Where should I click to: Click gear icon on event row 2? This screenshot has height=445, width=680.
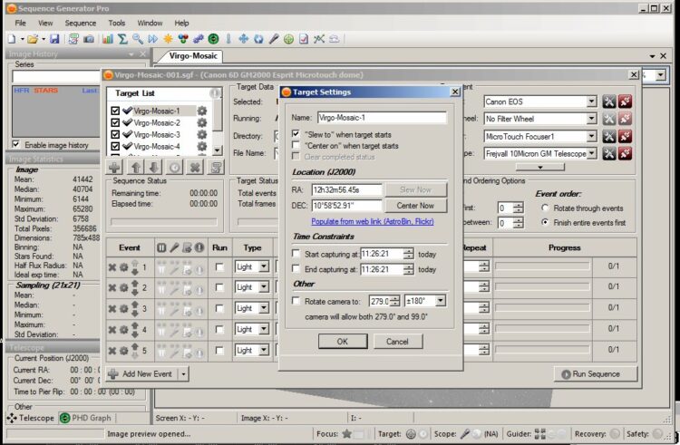pyautogui.click(x=123, y=287)
